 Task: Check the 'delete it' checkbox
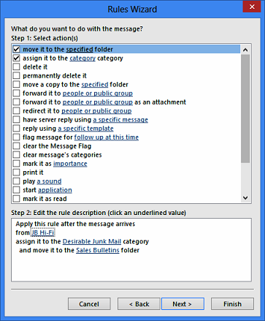pos(16,67)
